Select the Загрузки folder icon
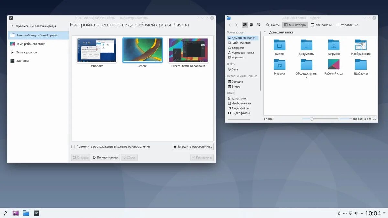The width and height of the screenshot is (388, 218). 334,45
